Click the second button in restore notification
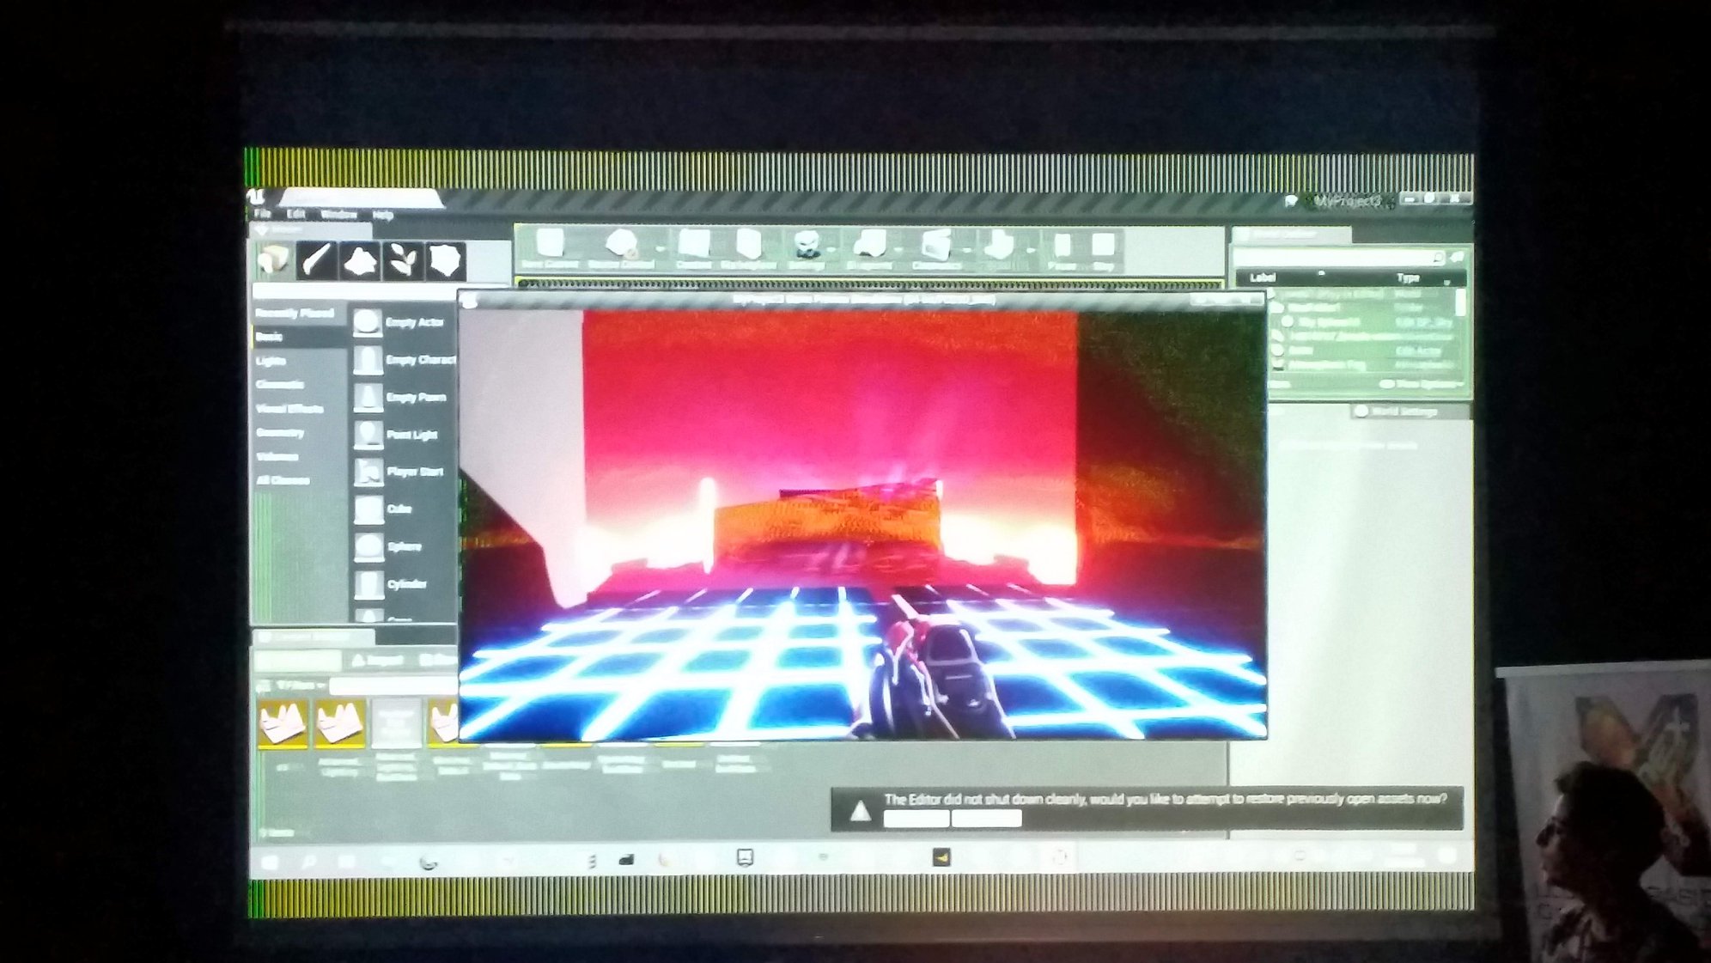The width and height of the screenshot is (1711, 963). pos(986,819)
